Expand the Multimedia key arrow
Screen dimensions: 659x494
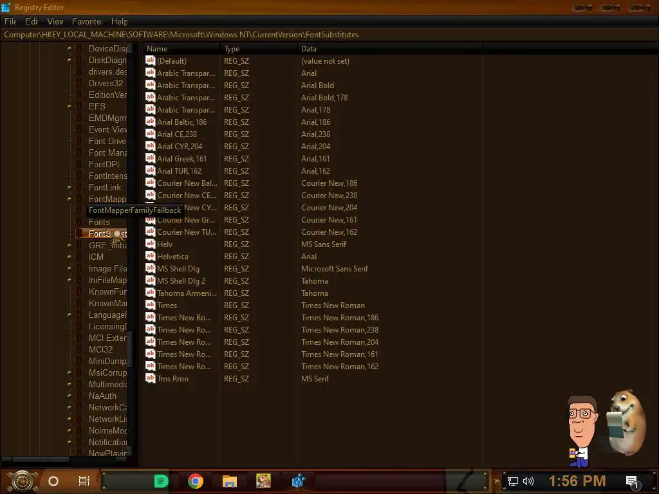point(70,384)
